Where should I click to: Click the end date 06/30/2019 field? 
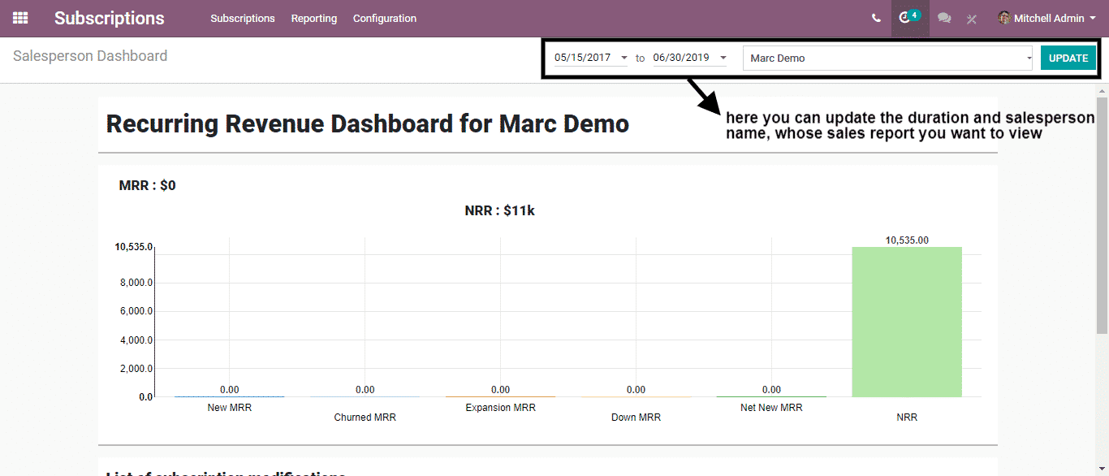pos(681,58)
